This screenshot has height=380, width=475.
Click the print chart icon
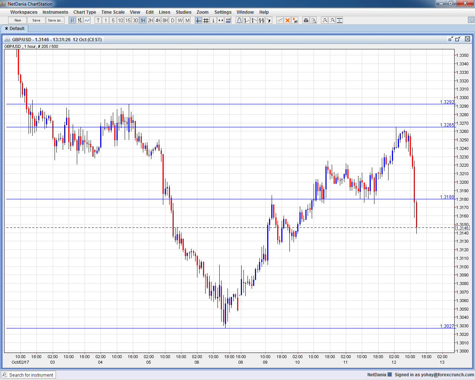[306, 20]
